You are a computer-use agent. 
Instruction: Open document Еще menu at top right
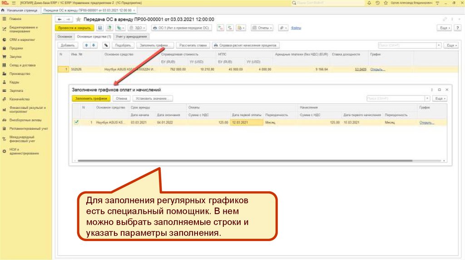point(445,28)
